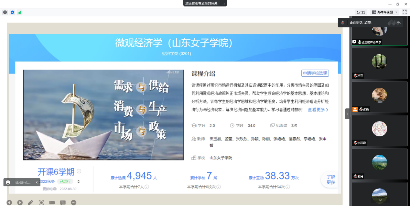This screenshot has width=410, height=206.
Task: Click the meeting info icon in top-left
Action: 5,12
